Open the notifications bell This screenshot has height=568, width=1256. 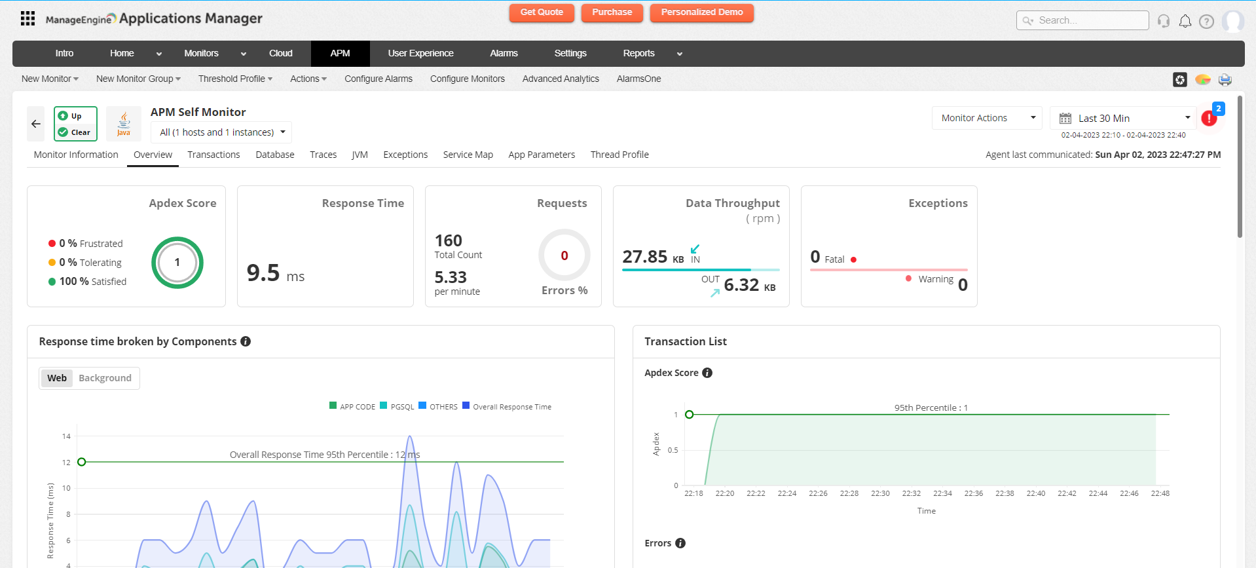click(1185, 21)
